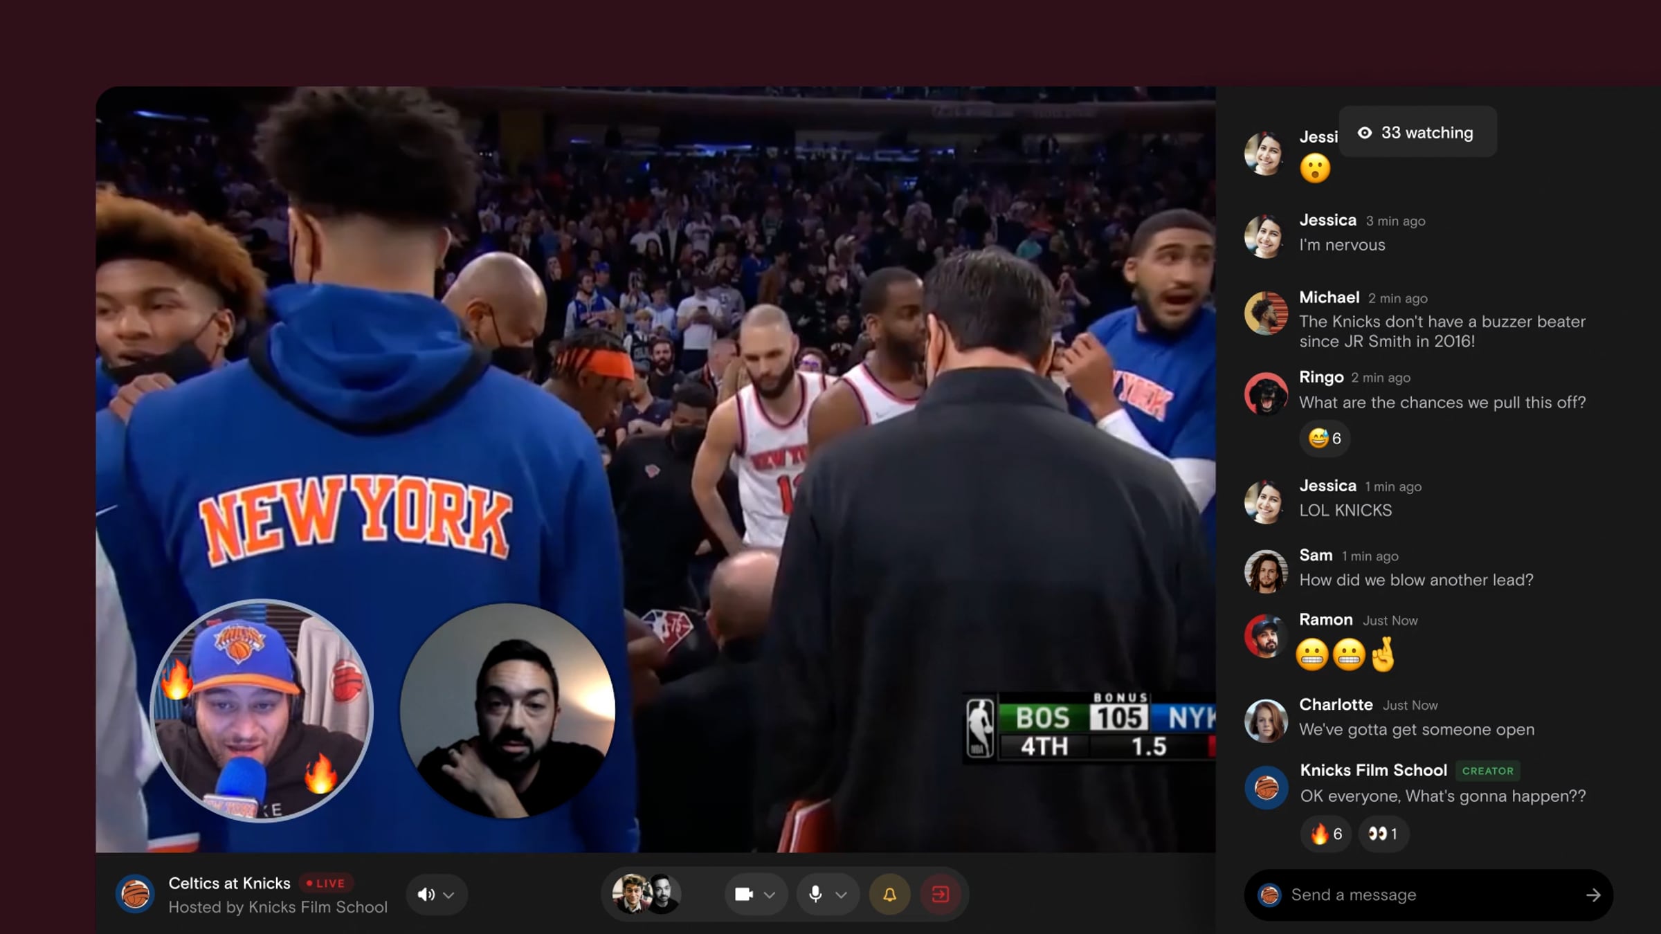Viewport: 1661px width, 934px height.
Task: Click message We've gotta get someone open
Action: pyautogui.click(x=1417, y=730)
